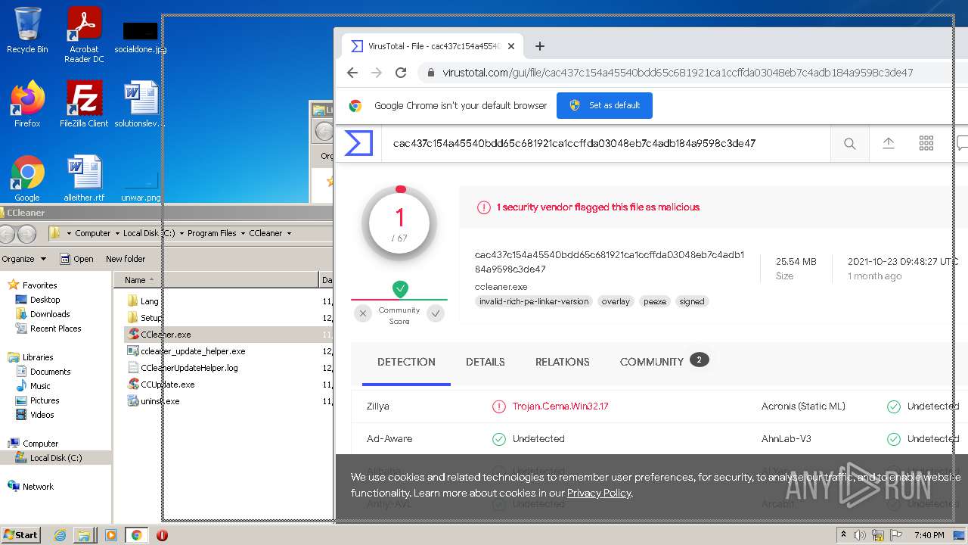Open socialdone.jpg desktop file
968x545 pixels.
pyautogui.click(x=141, y=36)
